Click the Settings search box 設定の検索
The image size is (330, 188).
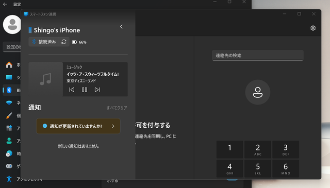click(12, 47)
